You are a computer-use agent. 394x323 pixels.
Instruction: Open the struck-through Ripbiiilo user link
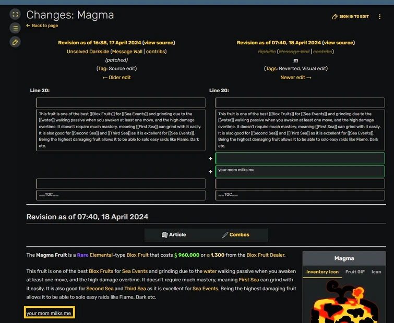point(267,52)
